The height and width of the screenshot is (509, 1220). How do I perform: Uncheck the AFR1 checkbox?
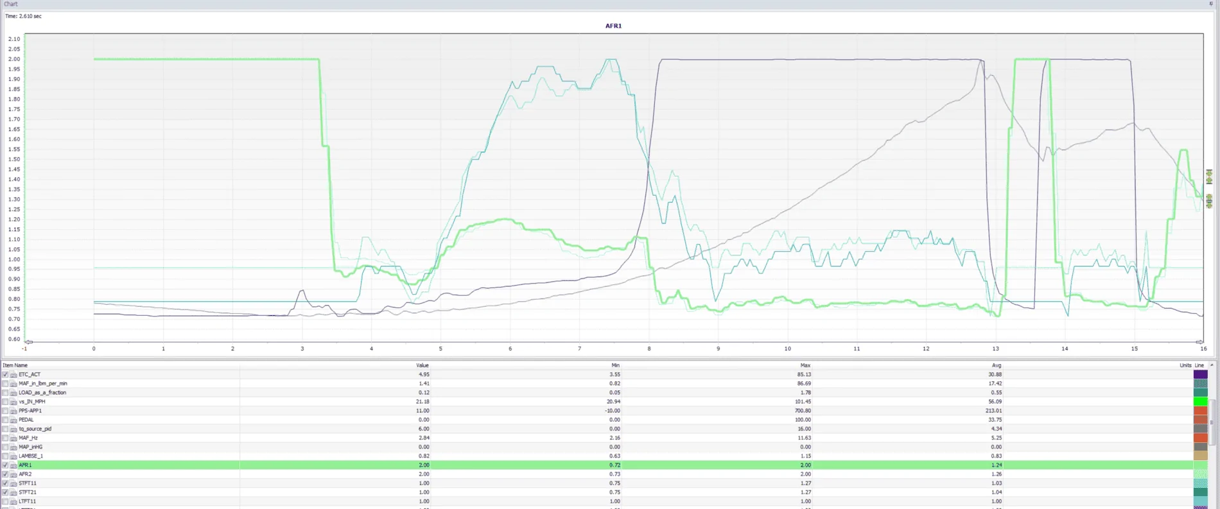tap(5, 465)
